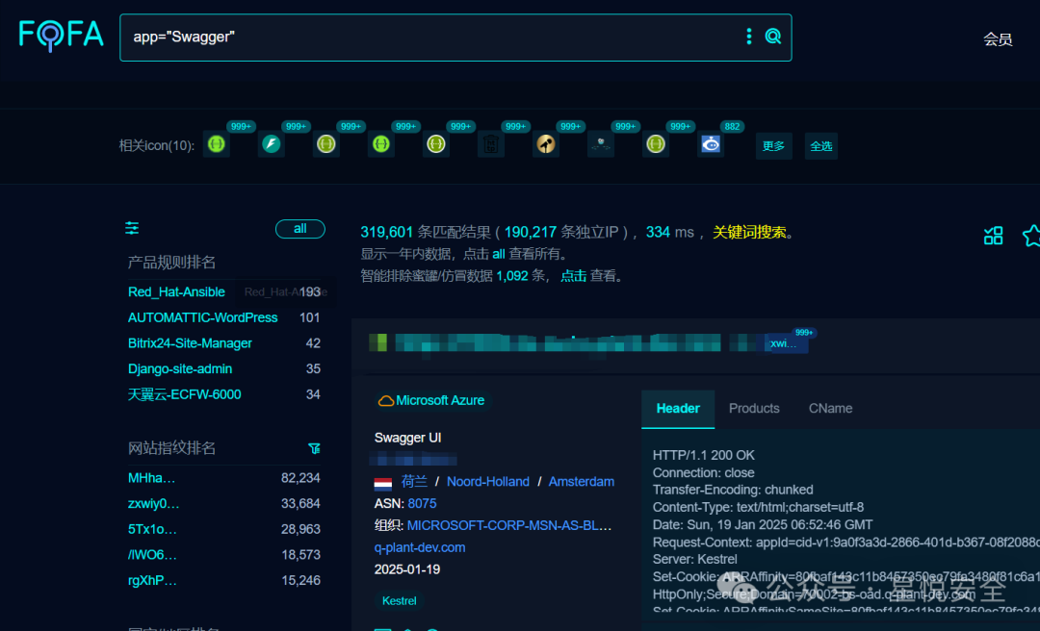Click ASN number 8075
1040x631 pixels.
[423, 504]
